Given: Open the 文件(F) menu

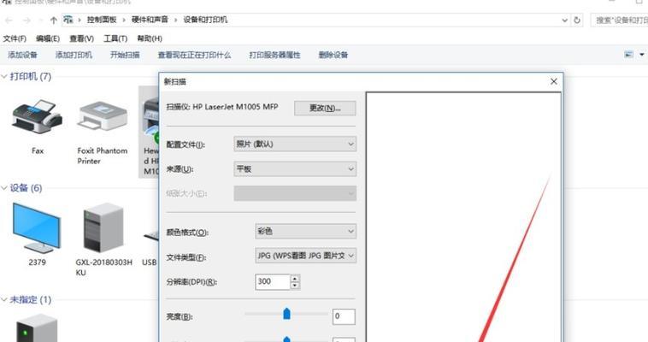Looking at the screenshot, I should (15, 38).
